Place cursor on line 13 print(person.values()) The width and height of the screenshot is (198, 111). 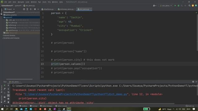click(68, 64)
